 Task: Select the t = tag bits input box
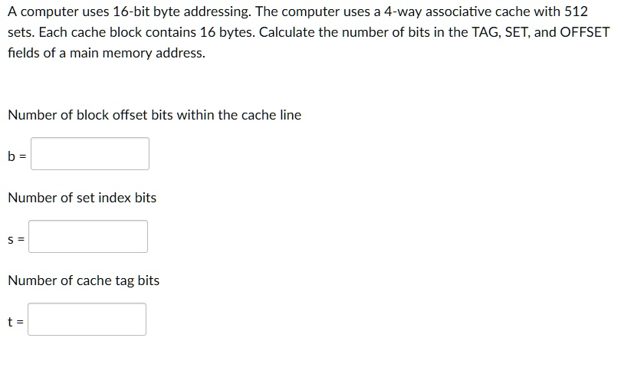point(87,319)
